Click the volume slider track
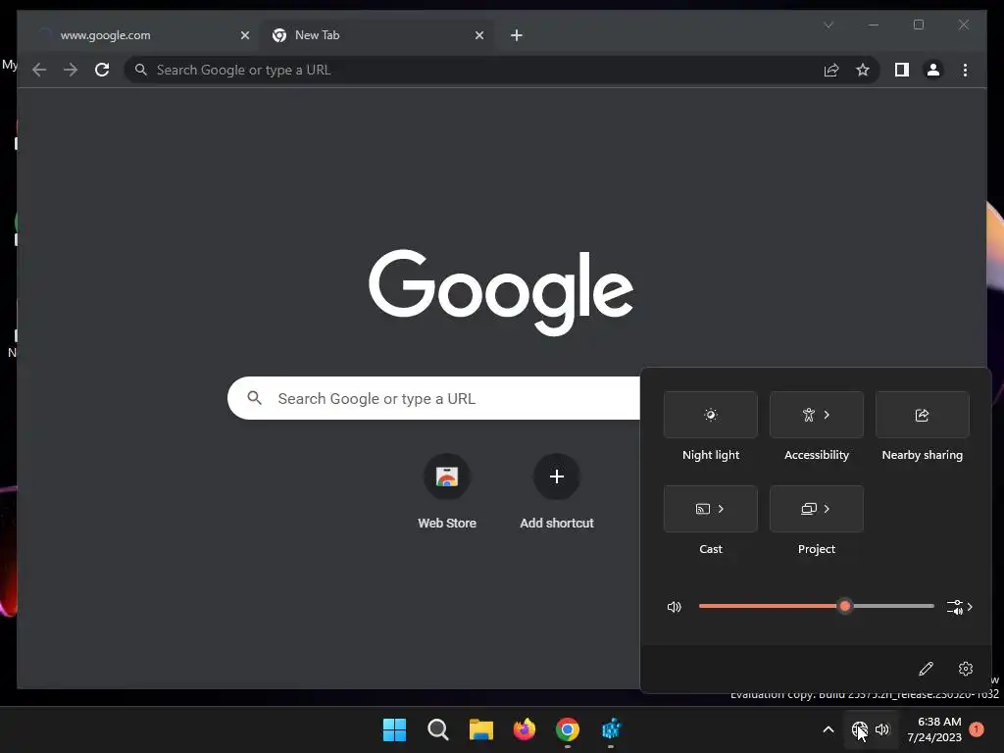Viewport: 1004px width, 753px height. click(817, 606)
